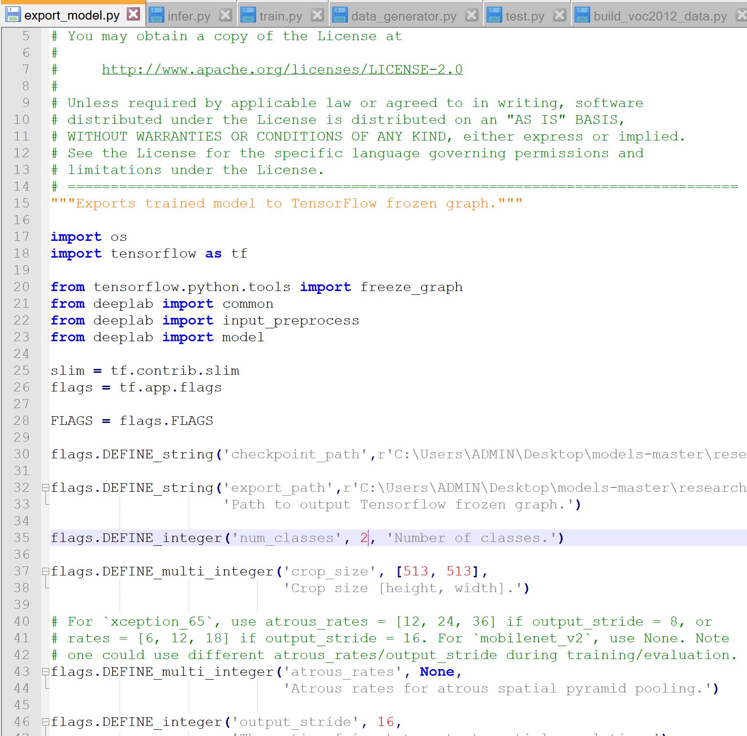Close the infer.py tab

[x=224, y=14]
